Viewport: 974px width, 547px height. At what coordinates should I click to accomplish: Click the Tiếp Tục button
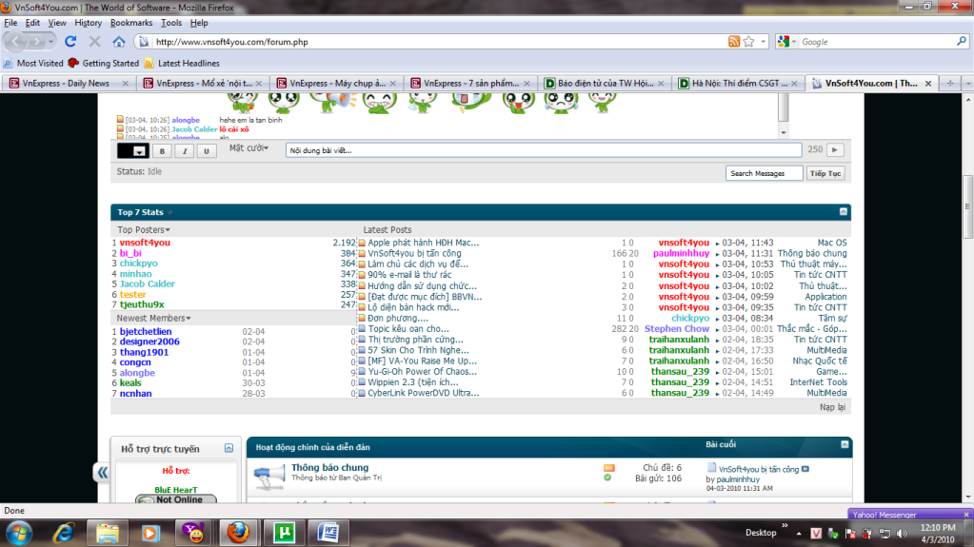tap(825, 173)
